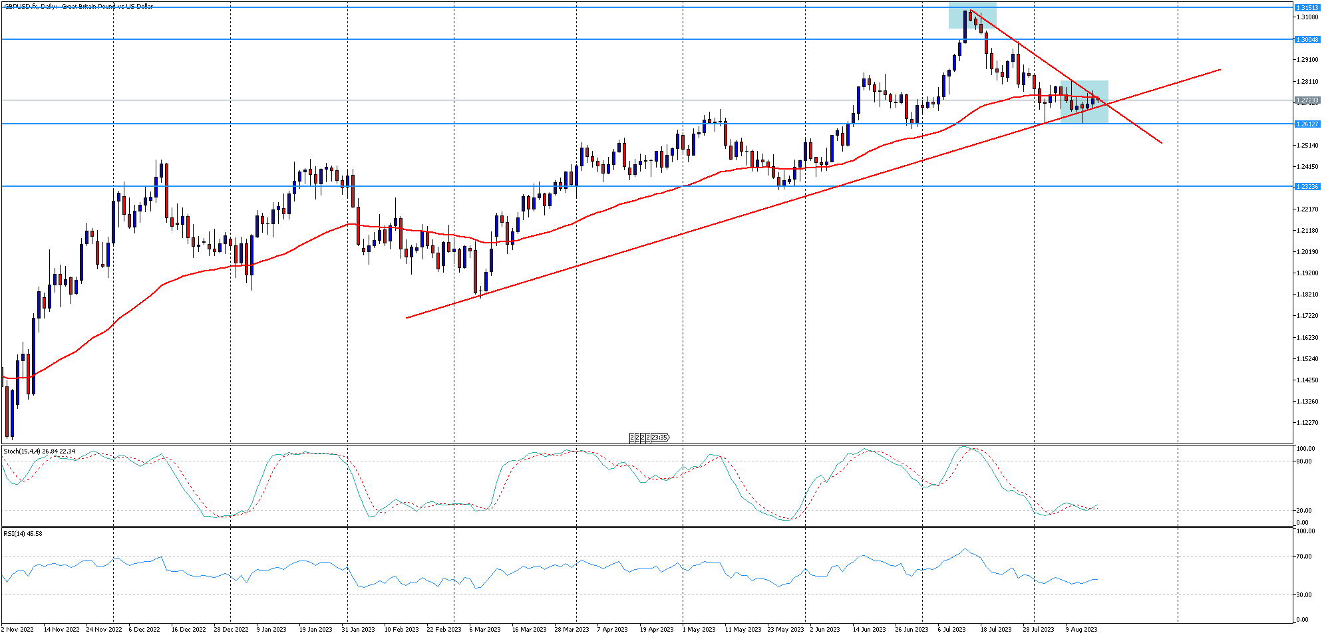Click the 26 Jun 2023 date label

tap(912, 630)
